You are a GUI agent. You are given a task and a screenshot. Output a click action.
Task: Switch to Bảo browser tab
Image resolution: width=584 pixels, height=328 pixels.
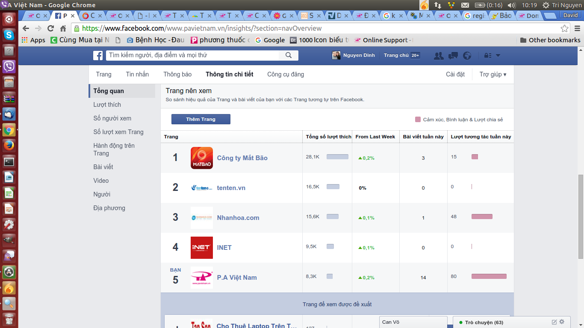pyautogui.click(x=501, y=15)
